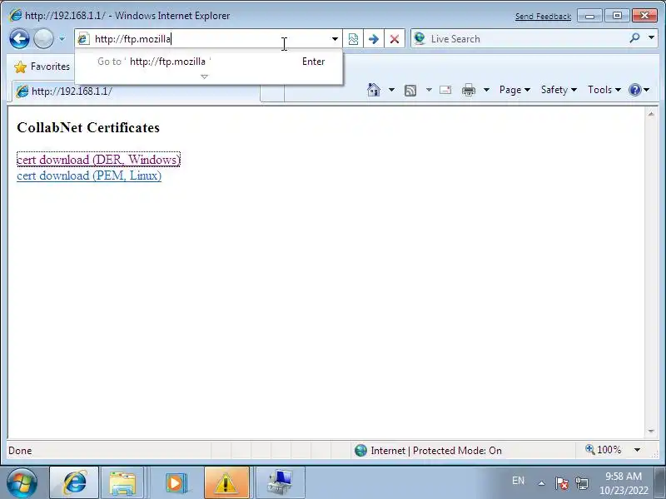Viewport: 666px width, 499px height.
Task: Expand autocomplete suggestions with down chevron
Action: coord(204,77)
